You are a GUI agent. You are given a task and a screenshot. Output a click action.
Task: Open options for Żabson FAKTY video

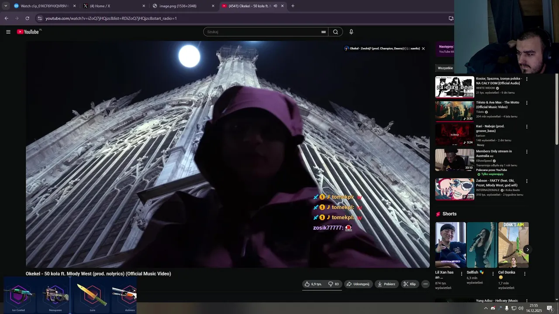click(527, 181)
